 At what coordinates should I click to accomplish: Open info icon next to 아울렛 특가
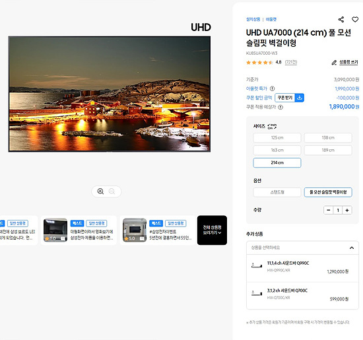(x=272, y=88)
